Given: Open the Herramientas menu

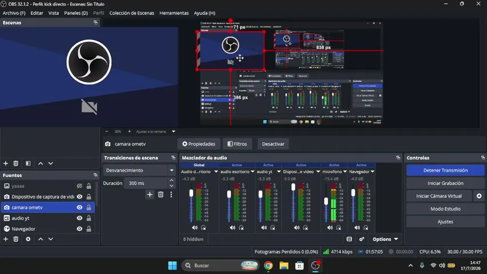Looking at the screenshot, I should tap(174, 13).
